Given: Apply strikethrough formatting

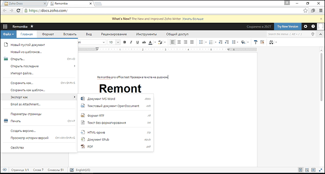Looking at the screenshot, I should [x=144, y=42].
